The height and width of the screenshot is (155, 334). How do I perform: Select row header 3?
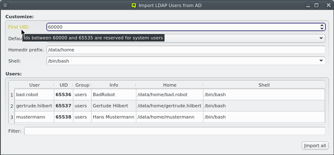tap(12, 117)
